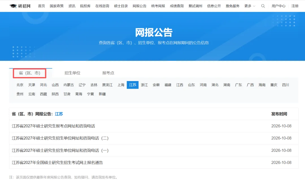Select province 福建

click(x=168, y=85)
